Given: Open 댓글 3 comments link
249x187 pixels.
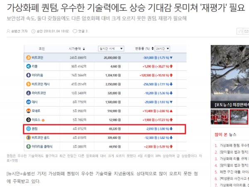Looking at the screenshot, I should point(83,31).
